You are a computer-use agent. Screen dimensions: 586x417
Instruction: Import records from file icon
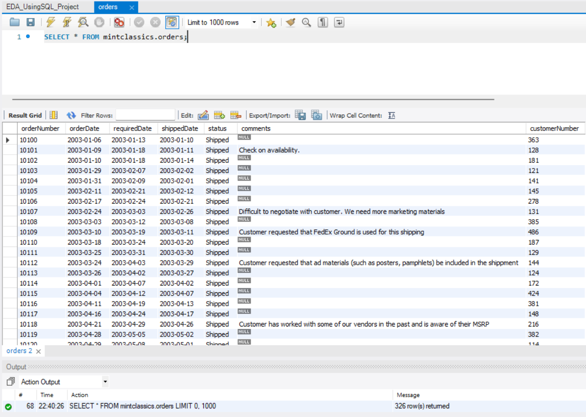[317, 115]
